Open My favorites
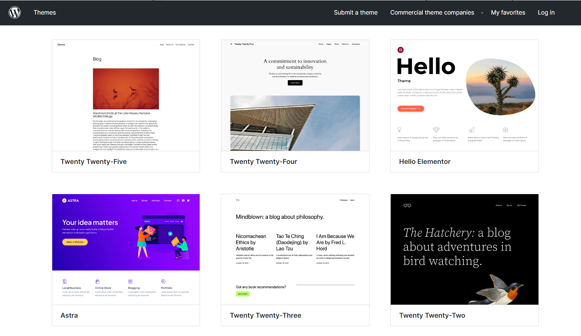 point(508,12)
